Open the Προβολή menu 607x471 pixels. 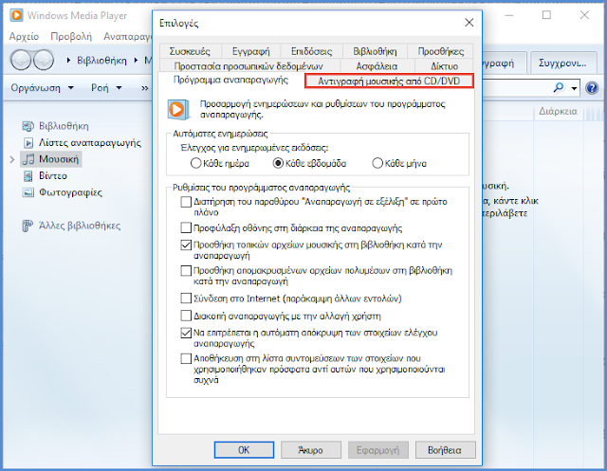click(x=71, y=37)
